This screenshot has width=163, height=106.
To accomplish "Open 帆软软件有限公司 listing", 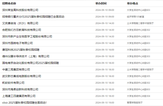I will 13,83.
